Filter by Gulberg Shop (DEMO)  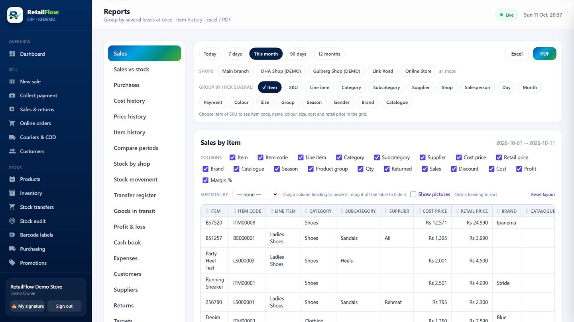tap(336, 71)
